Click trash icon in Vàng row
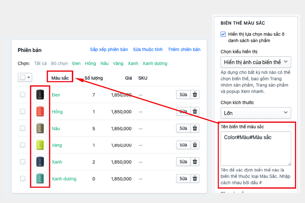This screenshot has height=203, width=305. (x=195, y=145)
